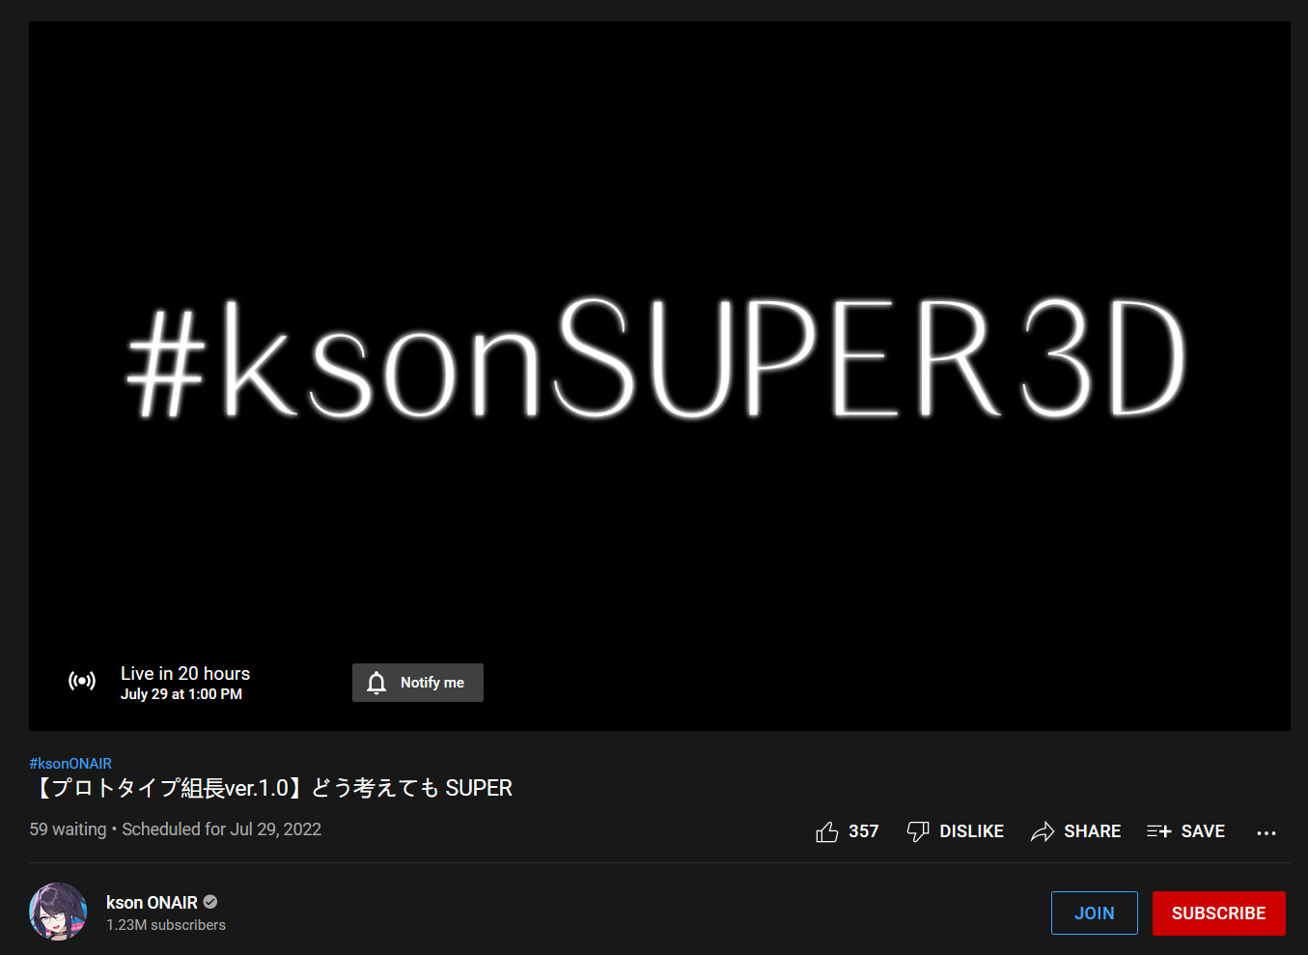Click the Notify me text label
The height and width of the screenshot is (955, 1308).
tap(432, 683)
